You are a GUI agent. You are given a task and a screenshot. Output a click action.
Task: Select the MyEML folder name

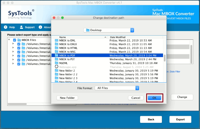(x=63, y=63)
